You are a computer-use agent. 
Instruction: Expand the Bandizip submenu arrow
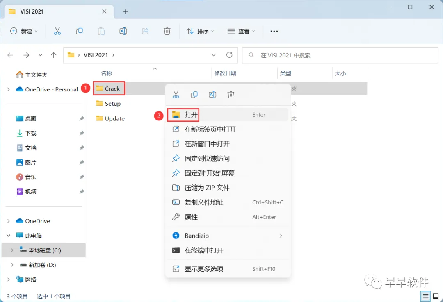tap(281, 236)
